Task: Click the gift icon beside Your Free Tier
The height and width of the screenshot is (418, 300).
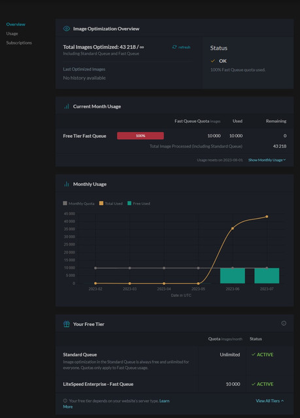Action: pos(67,324)
